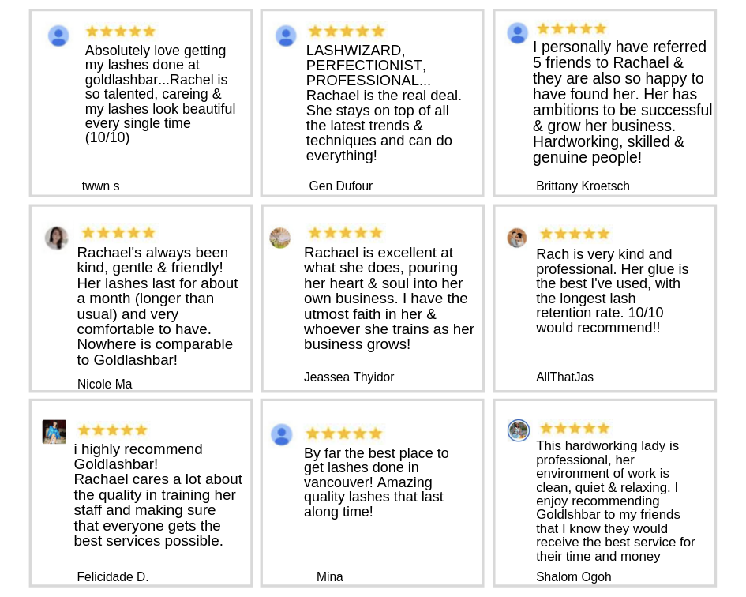Click Gen Dufour's default profile avatar

point(286,36)
